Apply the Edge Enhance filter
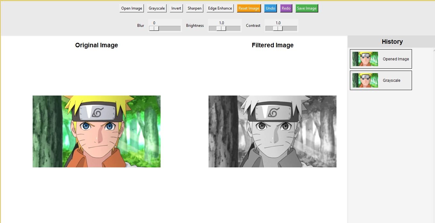Image resolution: width=435 pixels, height=223 pixels. point(220,8)
